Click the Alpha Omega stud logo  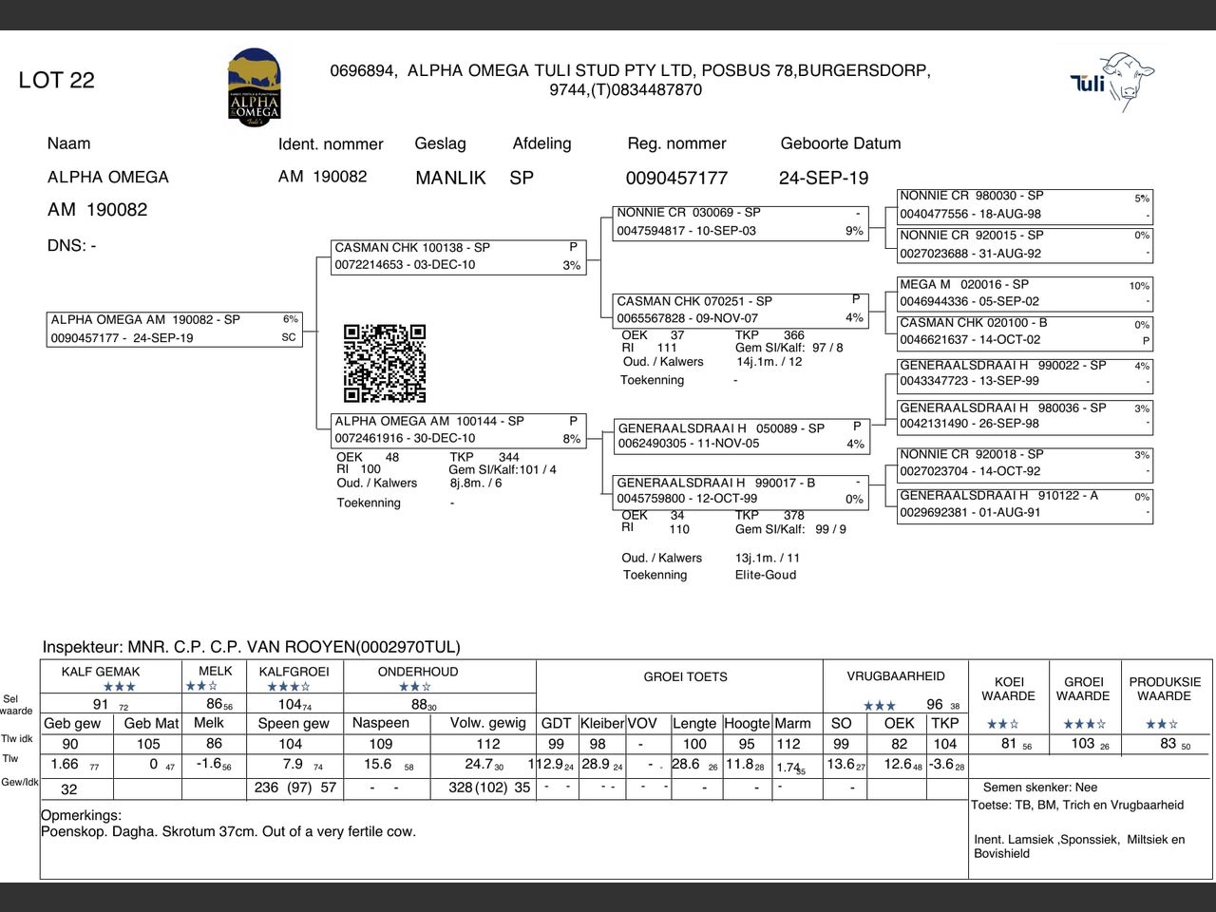(x=254, y=87)
